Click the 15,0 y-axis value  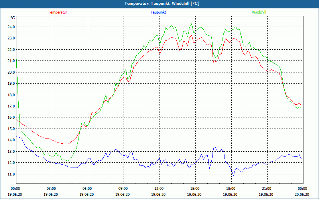pos(10,129)
